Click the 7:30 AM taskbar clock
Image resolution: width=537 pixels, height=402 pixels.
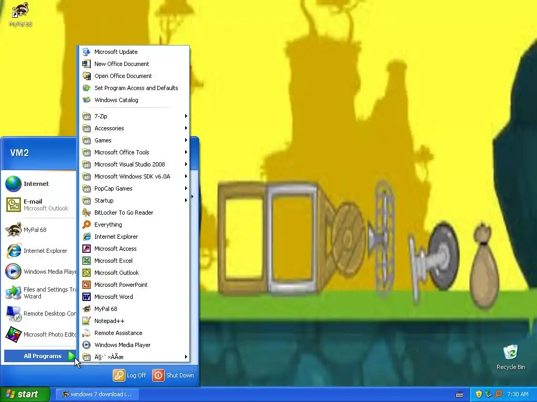pos(518,394)
